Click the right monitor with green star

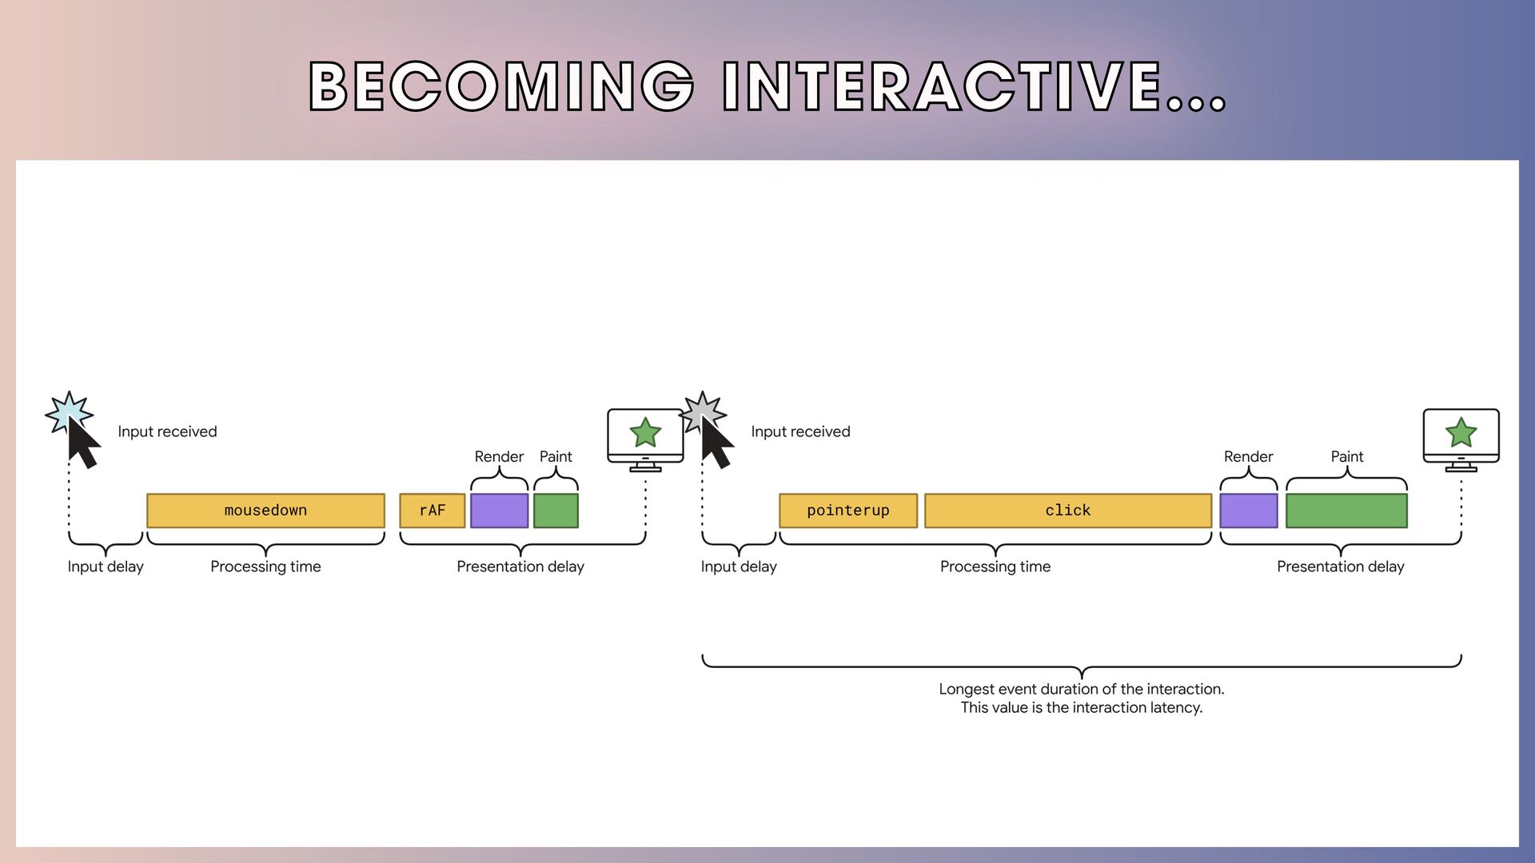[1461, 438]
